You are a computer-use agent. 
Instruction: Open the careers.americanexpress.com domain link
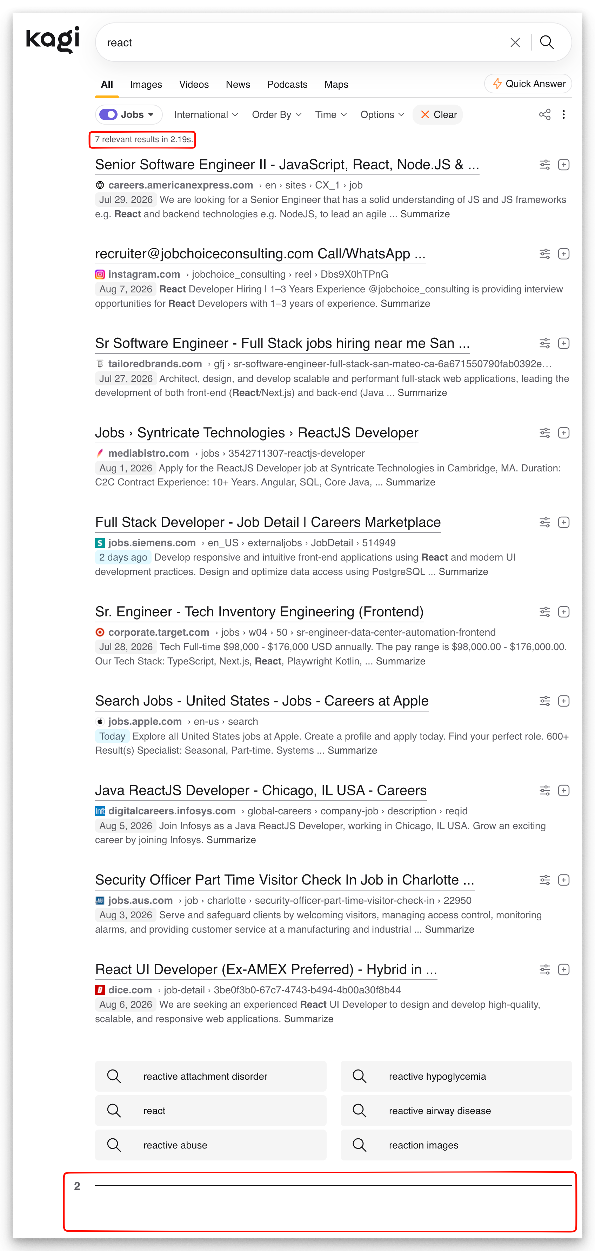(181, 185)
